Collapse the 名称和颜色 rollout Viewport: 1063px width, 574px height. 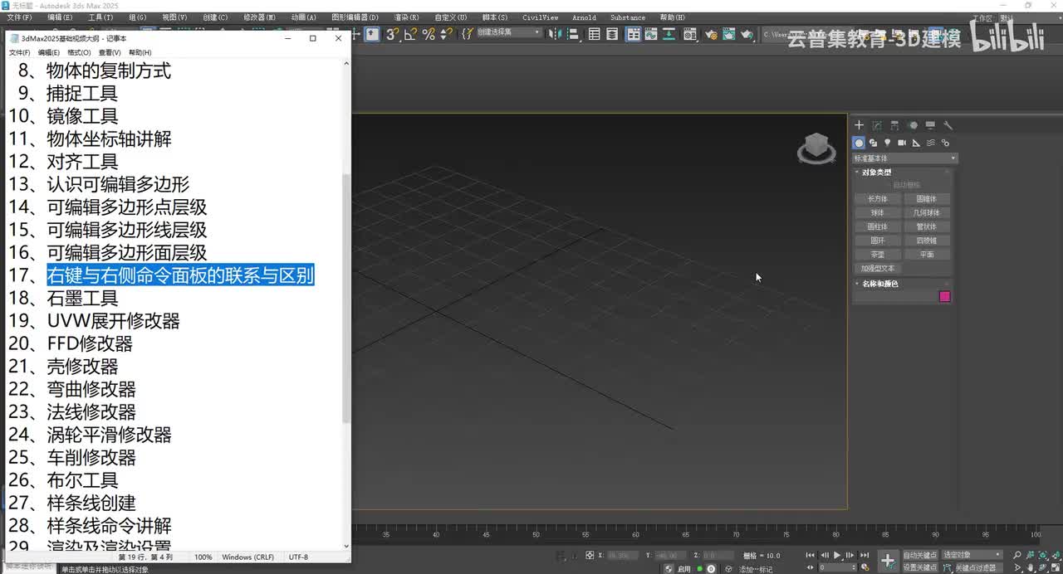879,284
